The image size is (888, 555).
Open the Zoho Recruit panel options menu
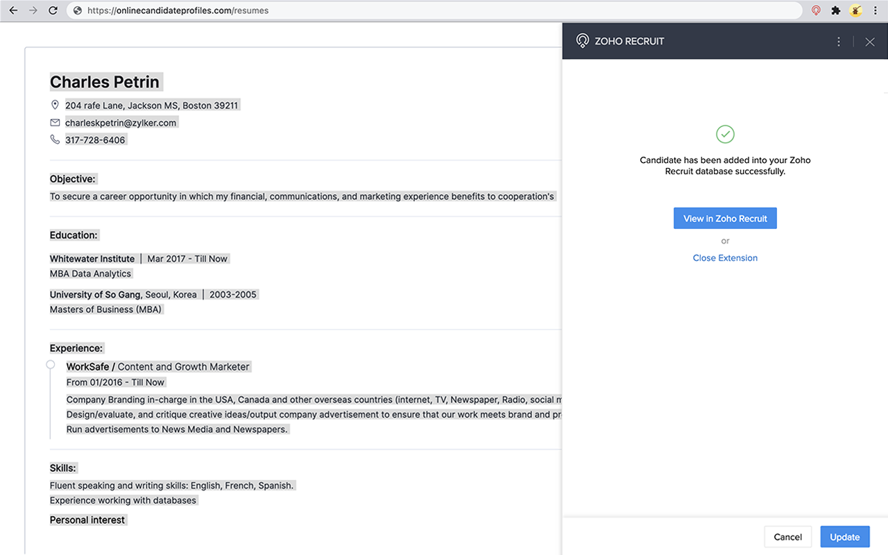coord(838,41)
